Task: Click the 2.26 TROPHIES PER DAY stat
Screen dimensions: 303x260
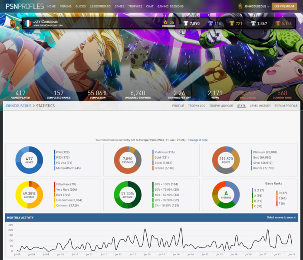Action: click(x=179, y=94)
